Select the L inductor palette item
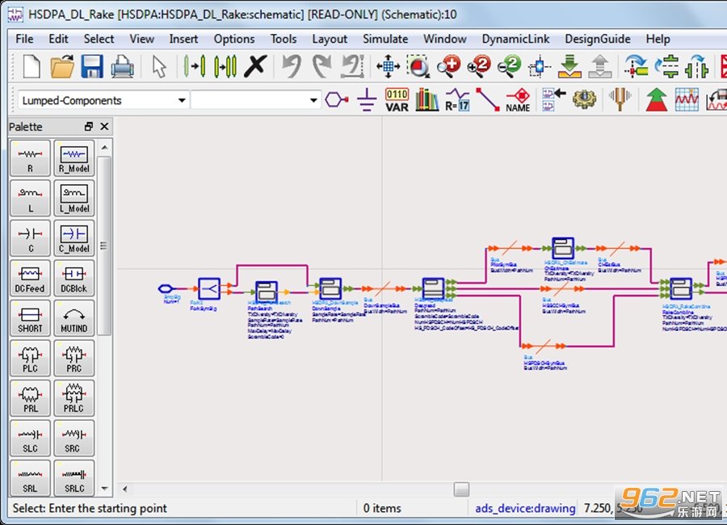The height and width of the screenshot is (525, 727). 30,198
